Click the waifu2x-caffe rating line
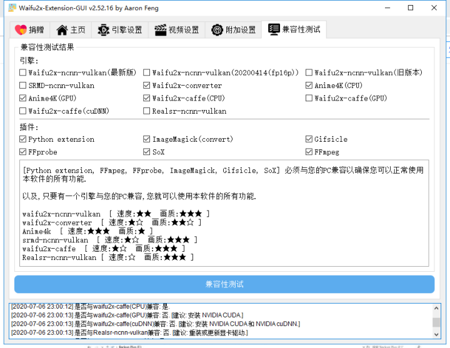Image resolution: width=450 pixels, height=348 pixels. click(x=104, y=249)
